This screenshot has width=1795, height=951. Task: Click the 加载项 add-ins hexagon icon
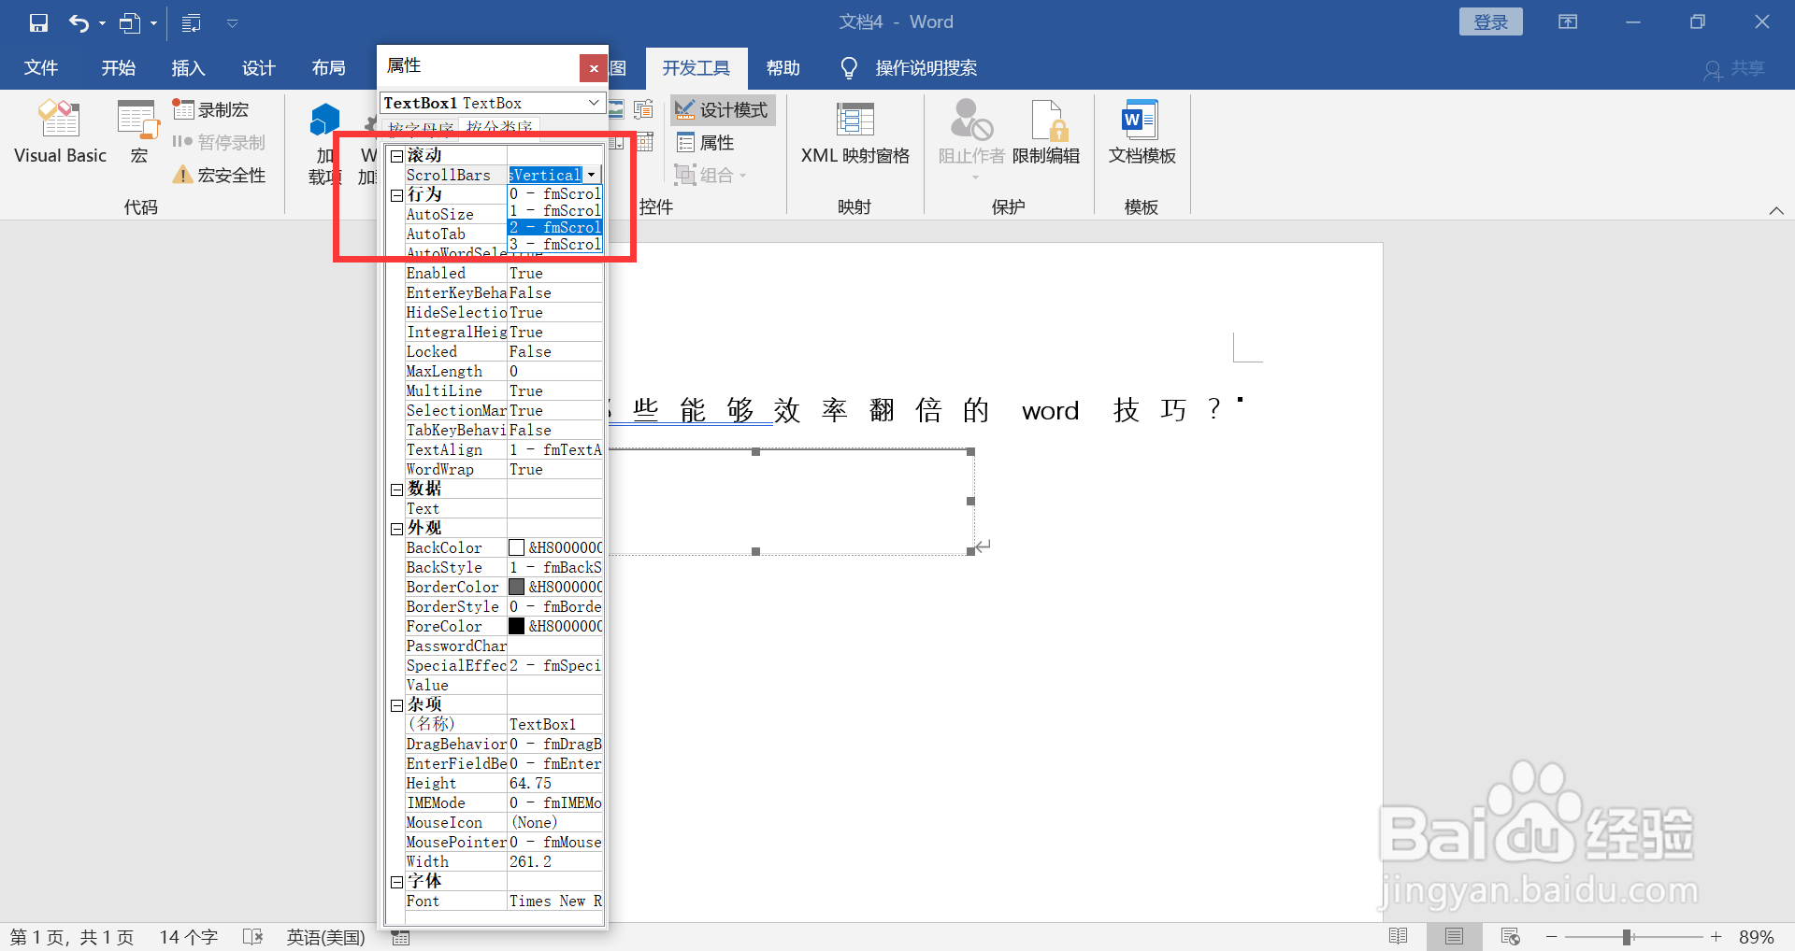(x=324, y=121)
